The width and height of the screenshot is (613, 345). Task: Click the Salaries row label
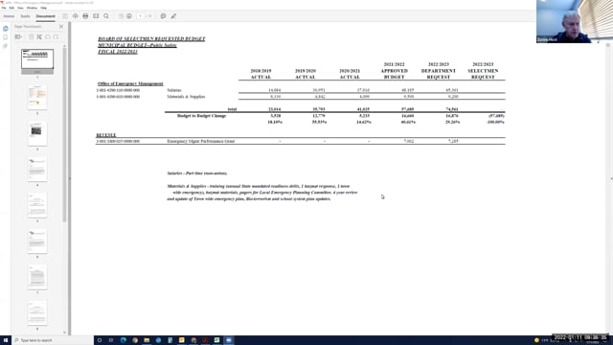click(174, 90)
